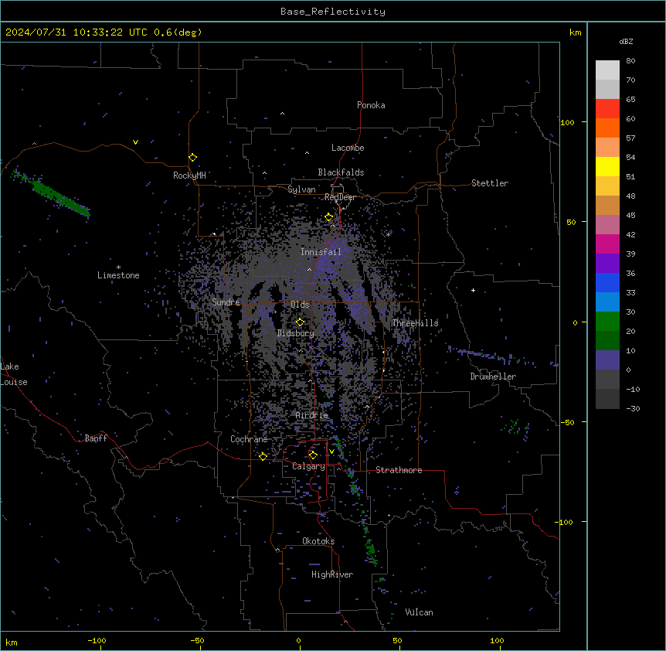Select the RedDeer label
Image resolution: width=666 pixels, height=651 pixels.
click(x=340, y=197)
